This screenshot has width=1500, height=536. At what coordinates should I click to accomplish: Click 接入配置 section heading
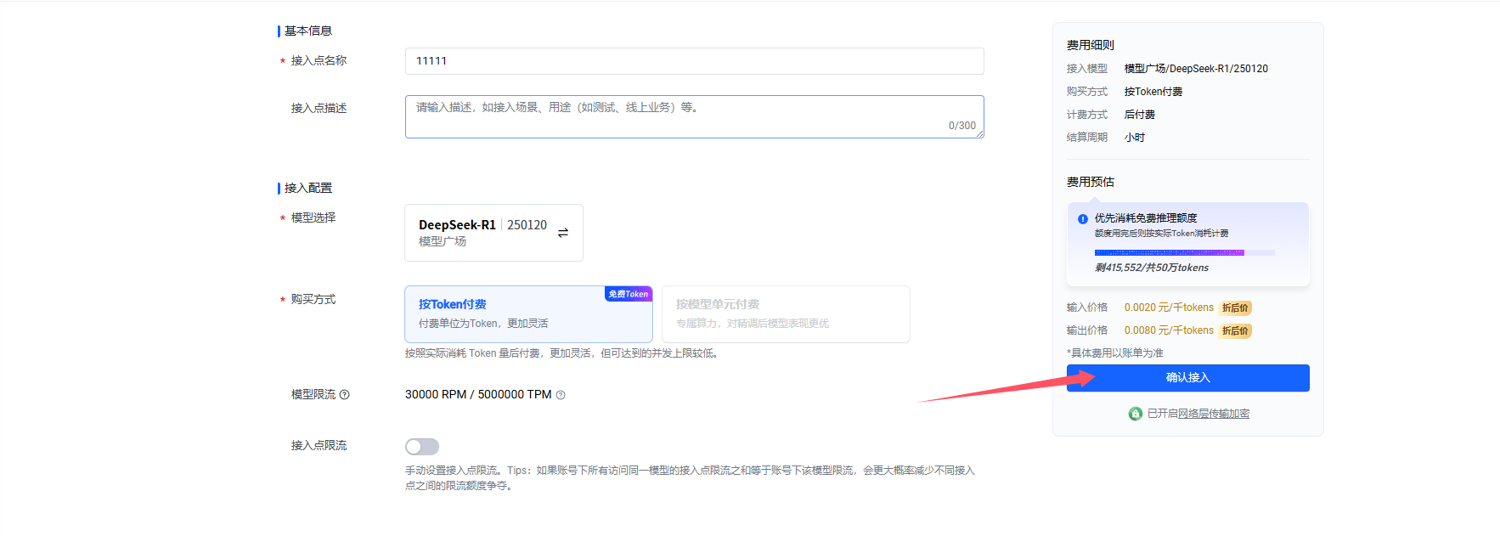point(307,188)
